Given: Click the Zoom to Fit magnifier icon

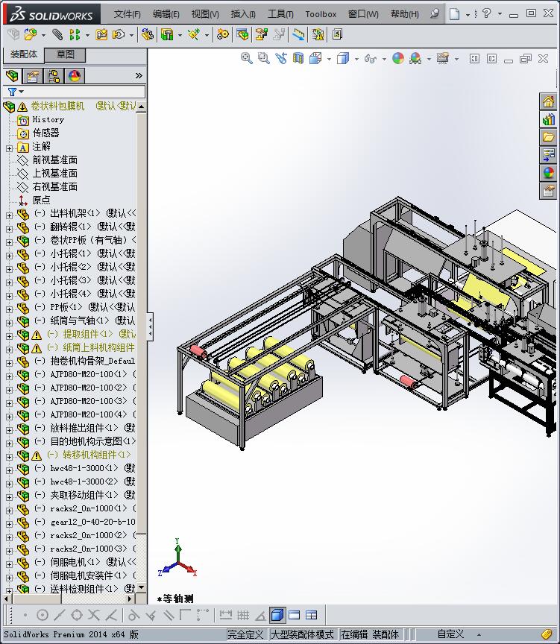Looking at the screenshot, I should [x=247, y=58].
